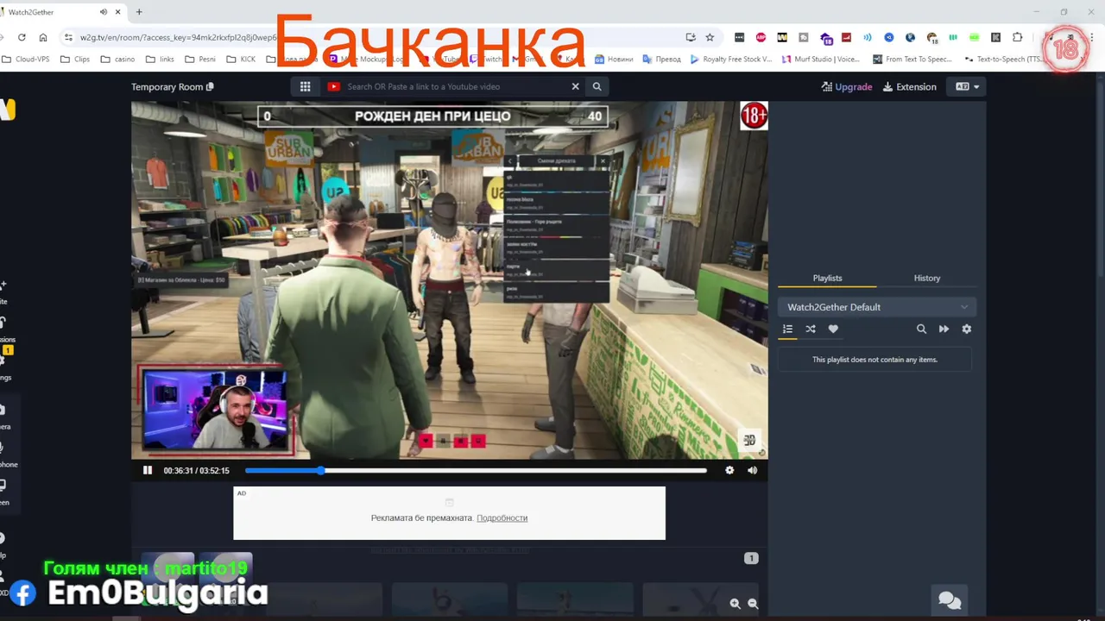Open the Подробности ad link
Viewport: 1105px width, 621px height.
click(502, 517)
